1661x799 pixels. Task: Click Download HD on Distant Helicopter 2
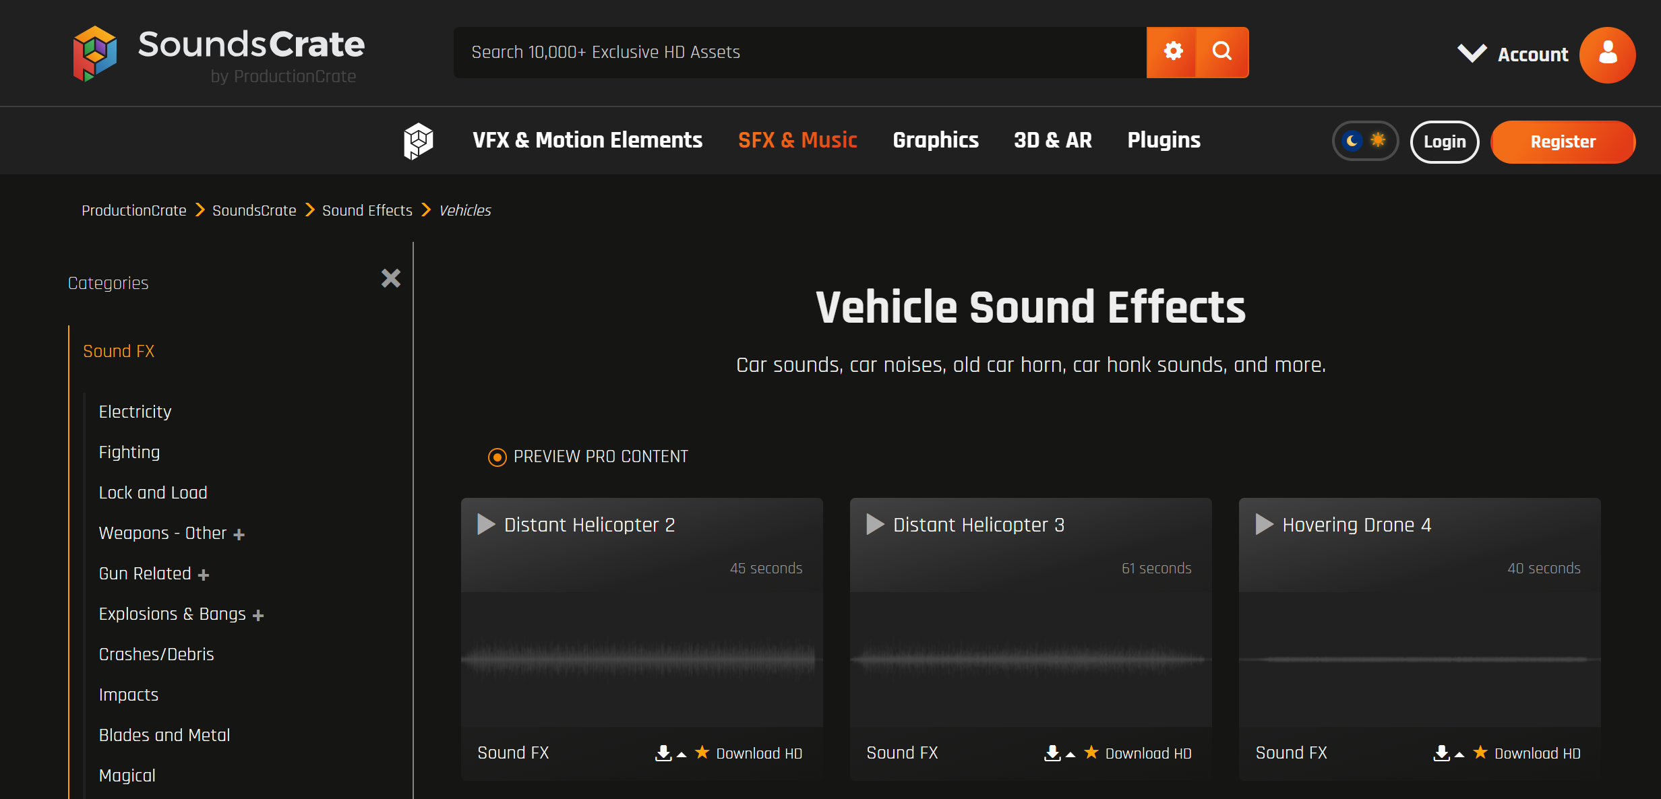pyautogui.click(x=759, y=753)
